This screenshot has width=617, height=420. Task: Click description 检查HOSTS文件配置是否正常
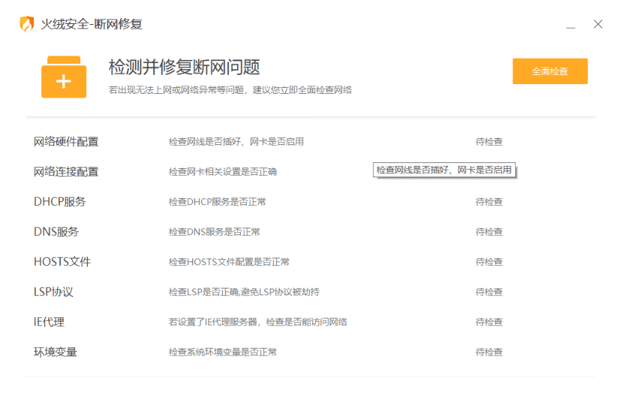[229, 261]
